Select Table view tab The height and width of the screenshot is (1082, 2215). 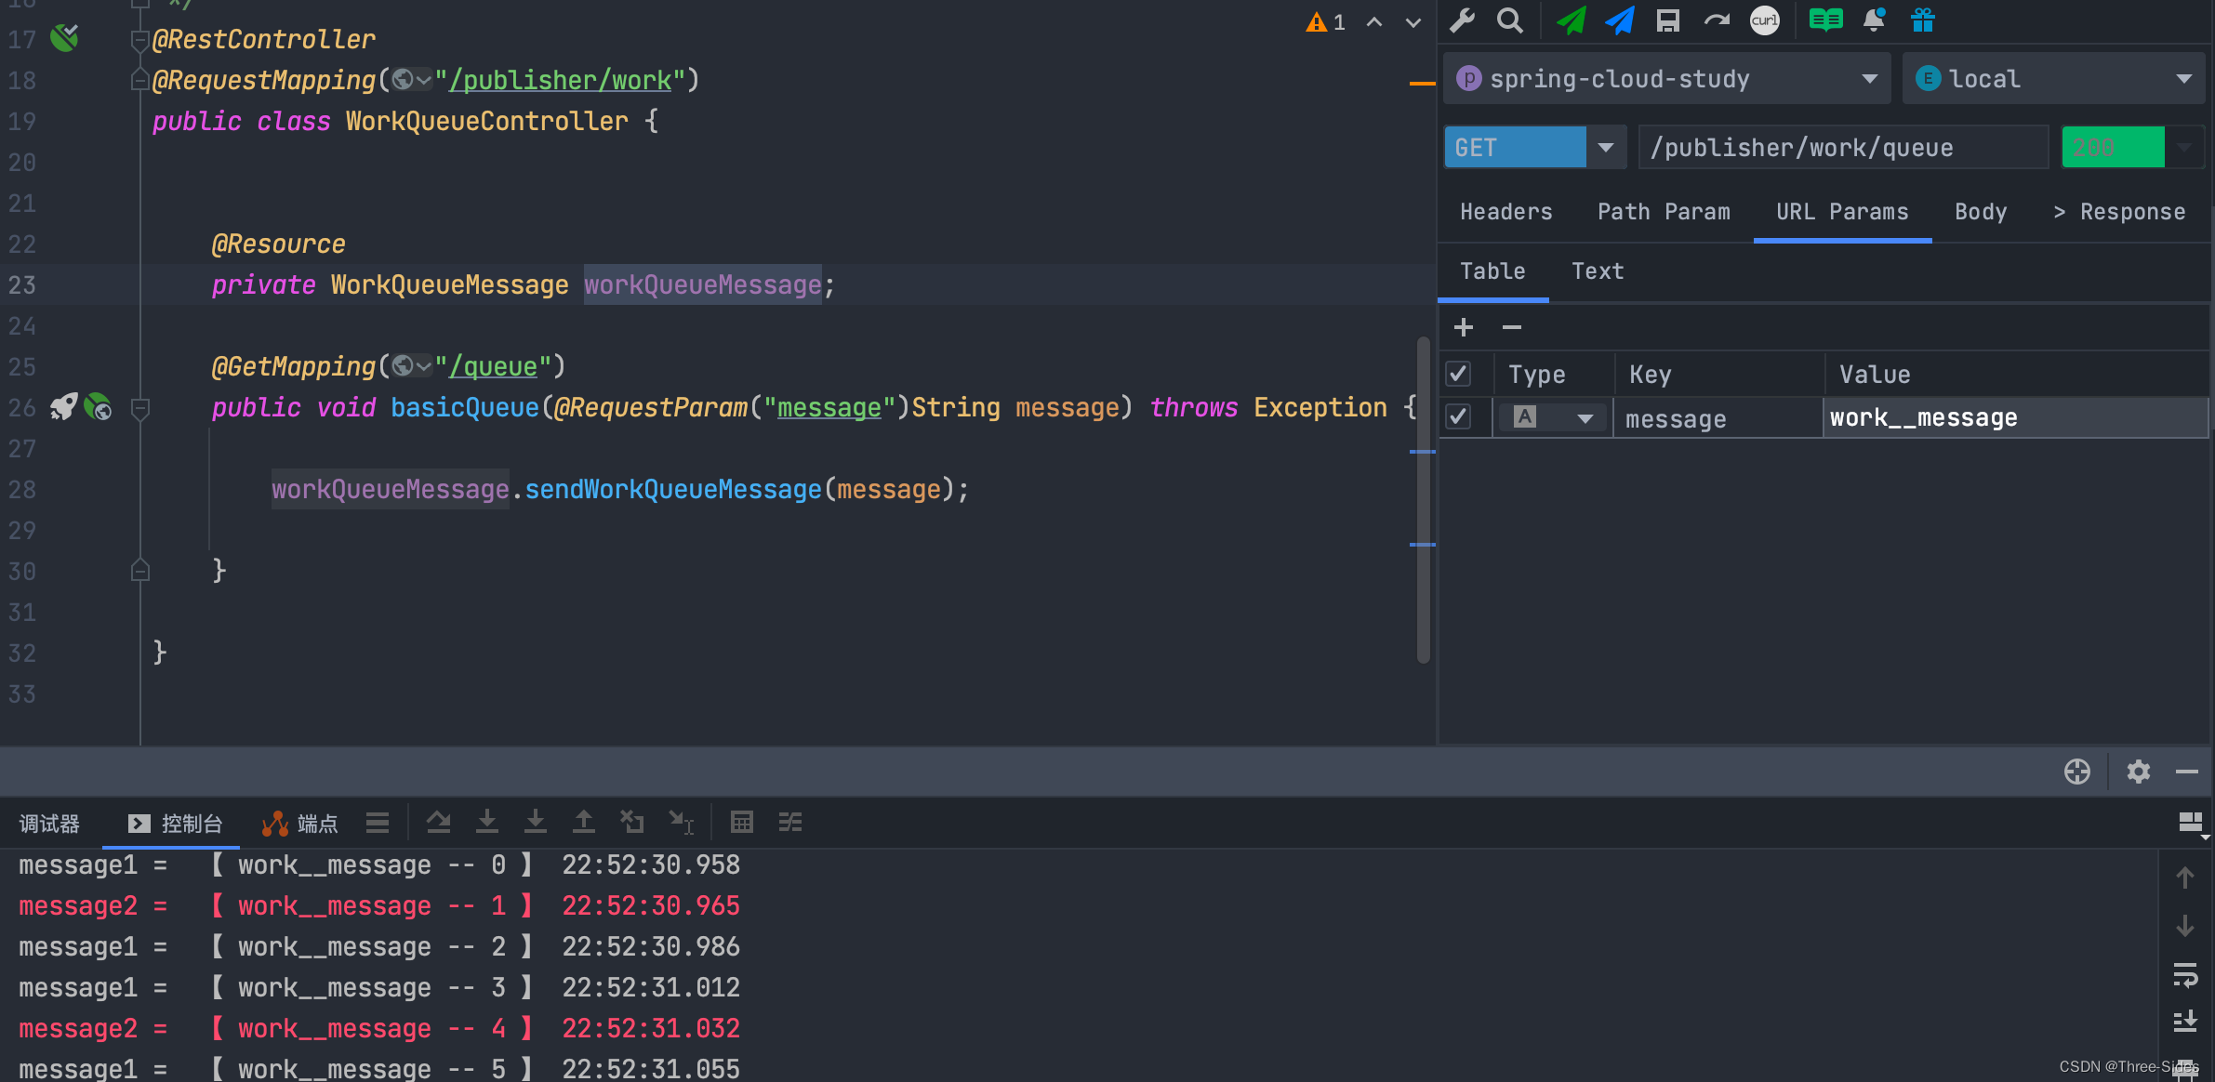pyautogui.click(x=1492, y=271)
